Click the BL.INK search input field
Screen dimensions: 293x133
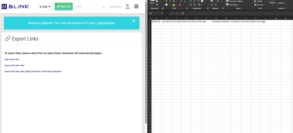click(88, 7)
